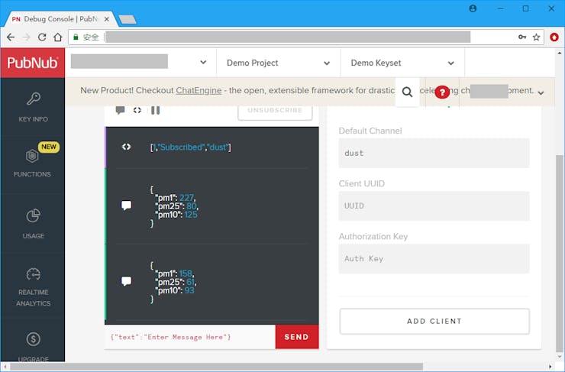Collapse the New Product banner chevron
565x372 pixels.
(541, 93)
